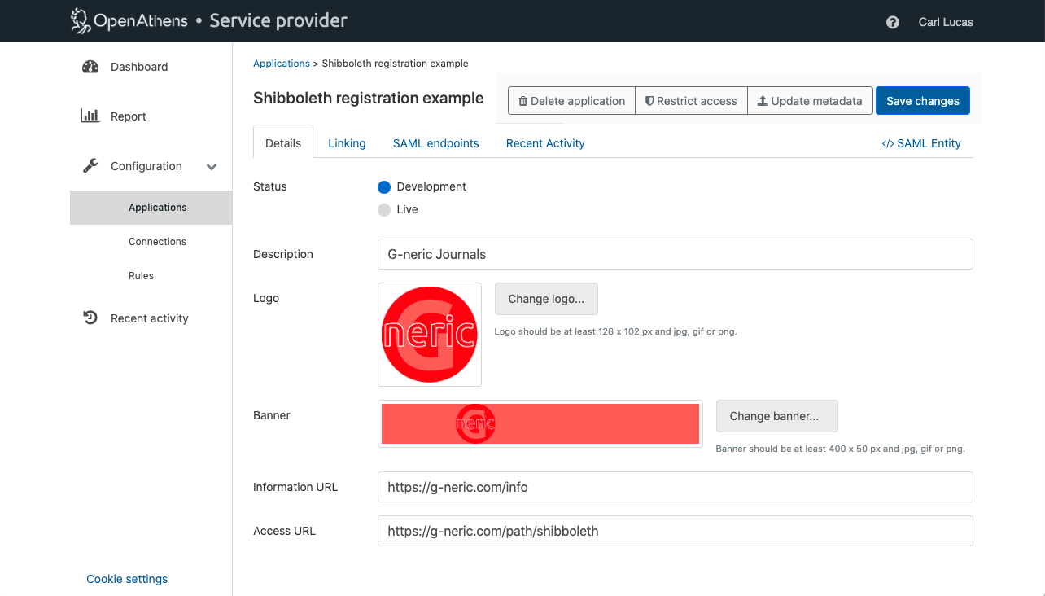The height and width of the screenshot is (596, 1045).
Task: Delete the application with the trash button
Action: click(571, 101)
